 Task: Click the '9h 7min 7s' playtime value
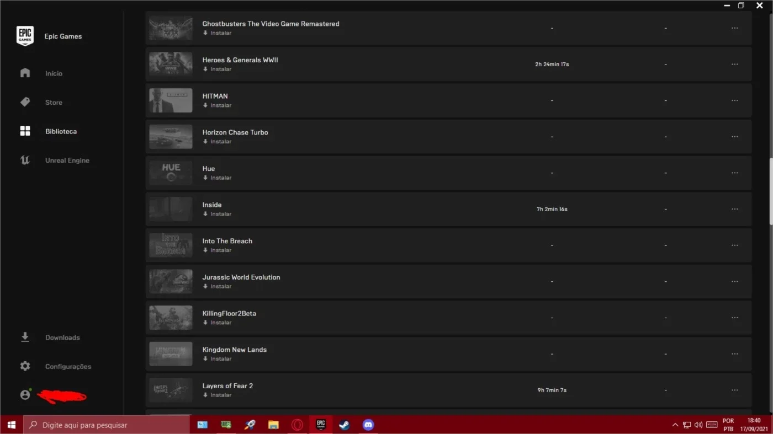552,390
